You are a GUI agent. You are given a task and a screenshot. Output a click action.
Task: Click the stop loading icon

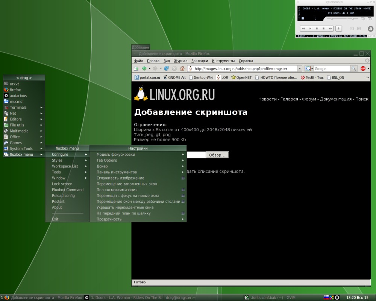174,68
